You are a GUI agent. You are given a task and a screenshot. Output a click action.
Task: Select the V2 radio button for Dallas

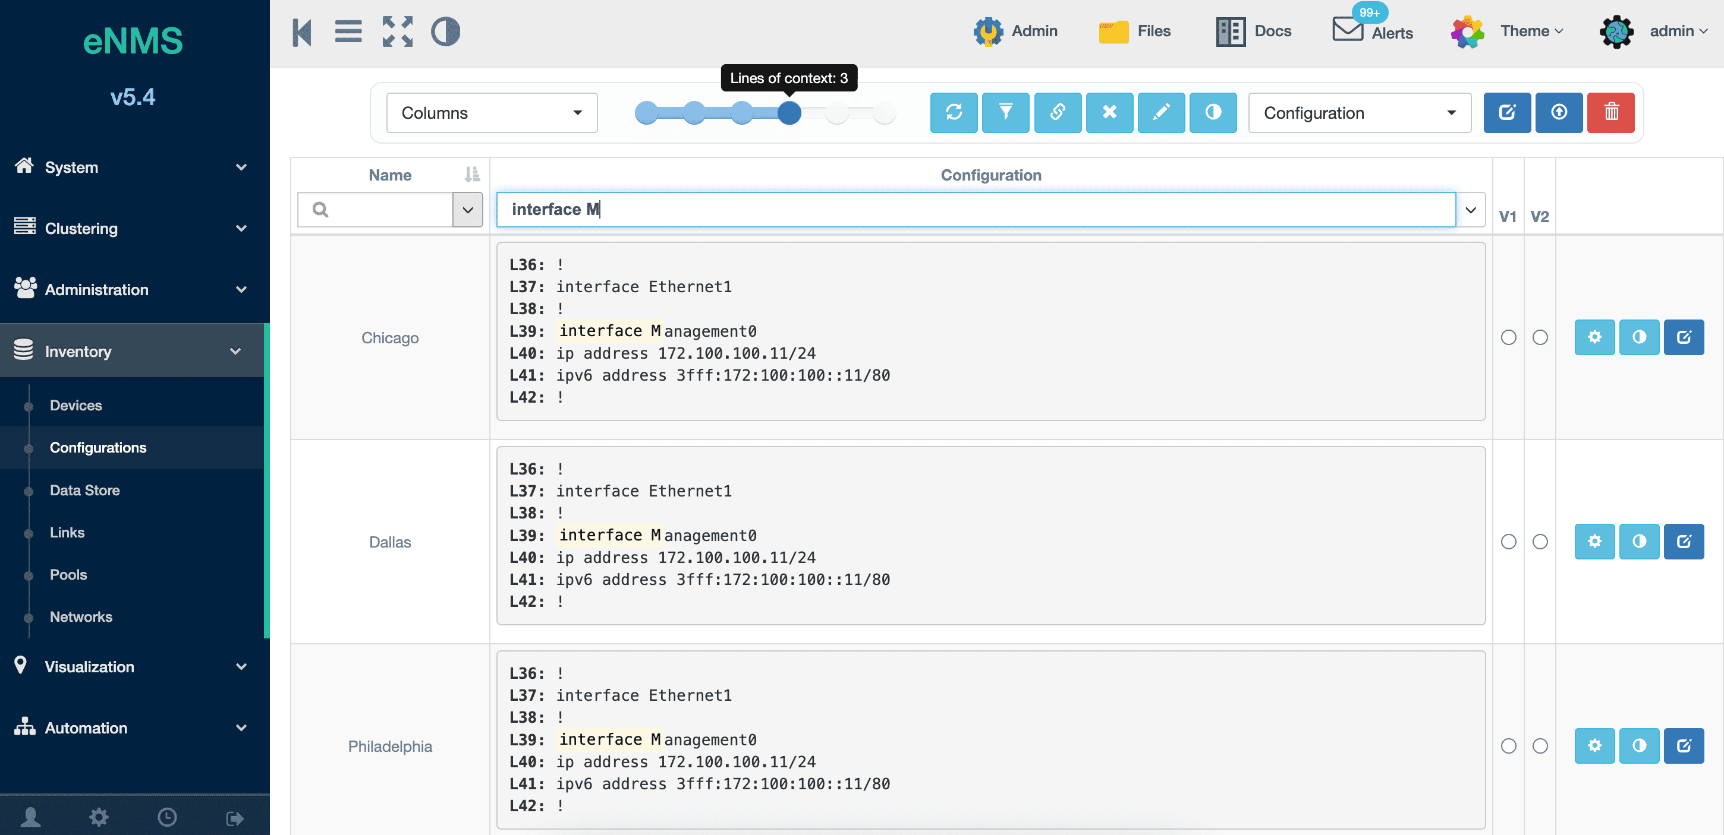(1540, 542)
